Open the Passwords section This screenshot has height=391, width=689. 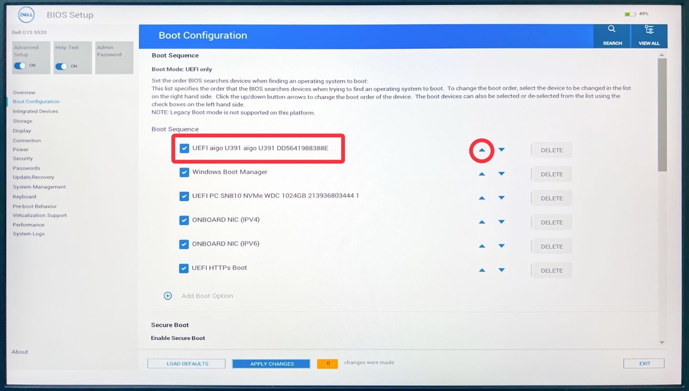26,168
